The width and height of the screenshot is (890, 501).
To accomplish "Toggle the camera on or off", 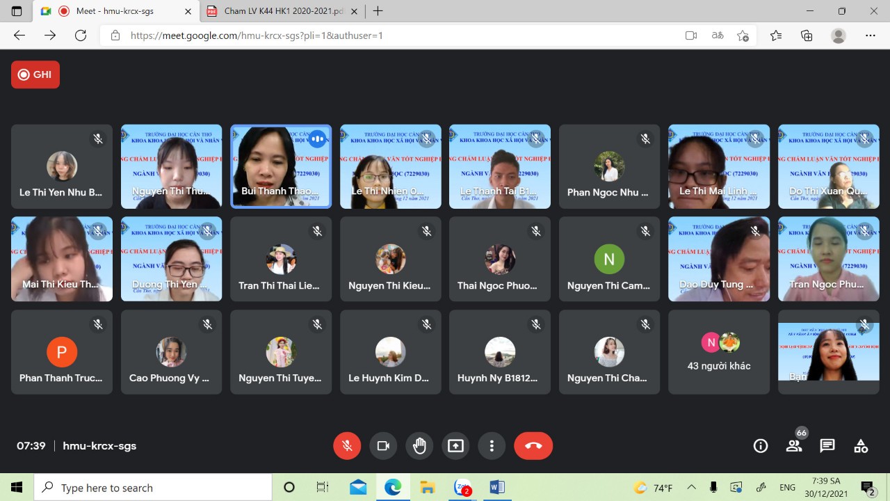I will [x=383, y=446].
